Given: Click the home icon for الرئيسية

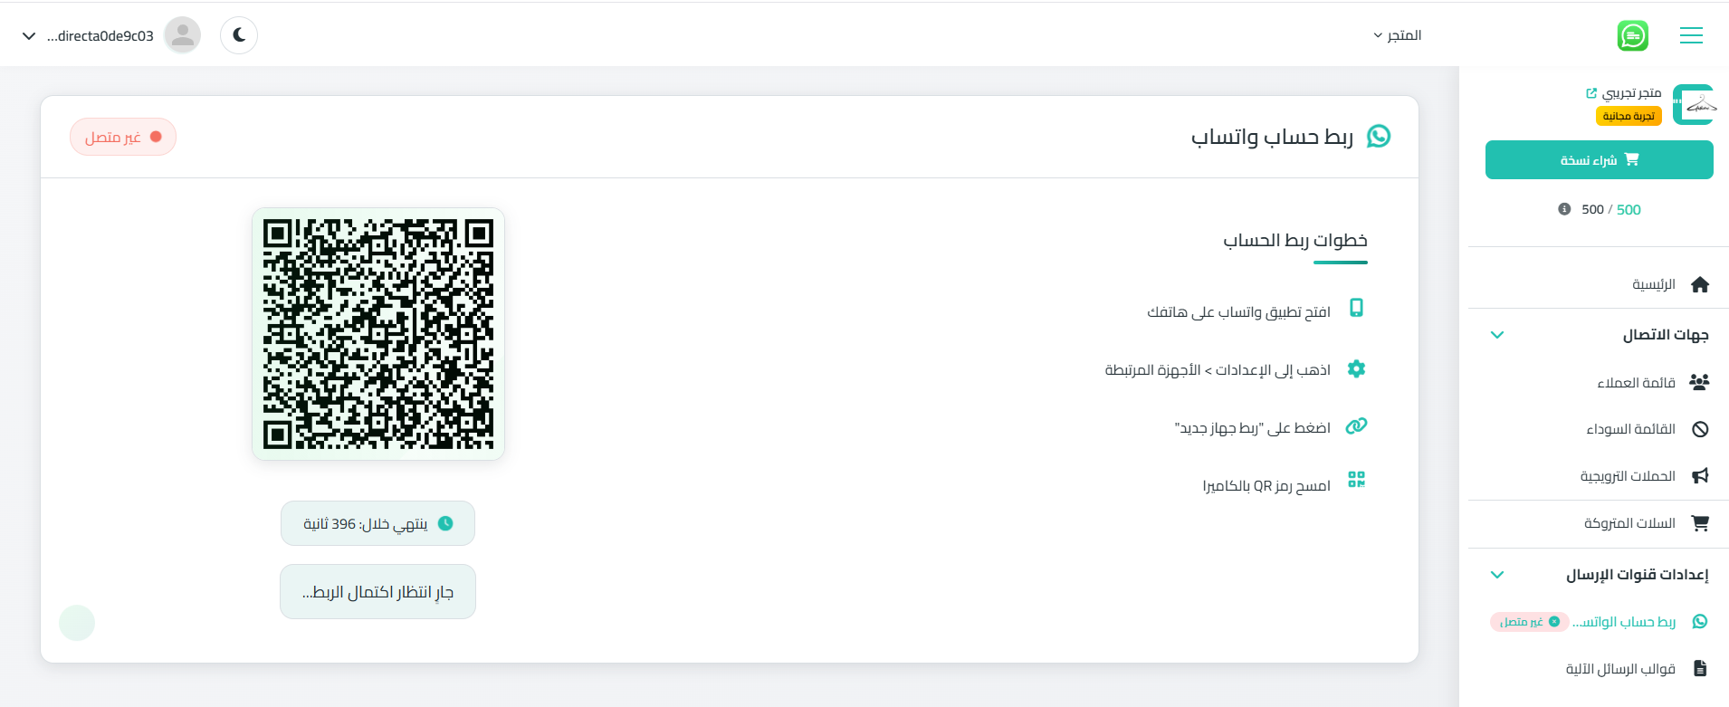Looking at the screenshot, I should click(1700, 285).
